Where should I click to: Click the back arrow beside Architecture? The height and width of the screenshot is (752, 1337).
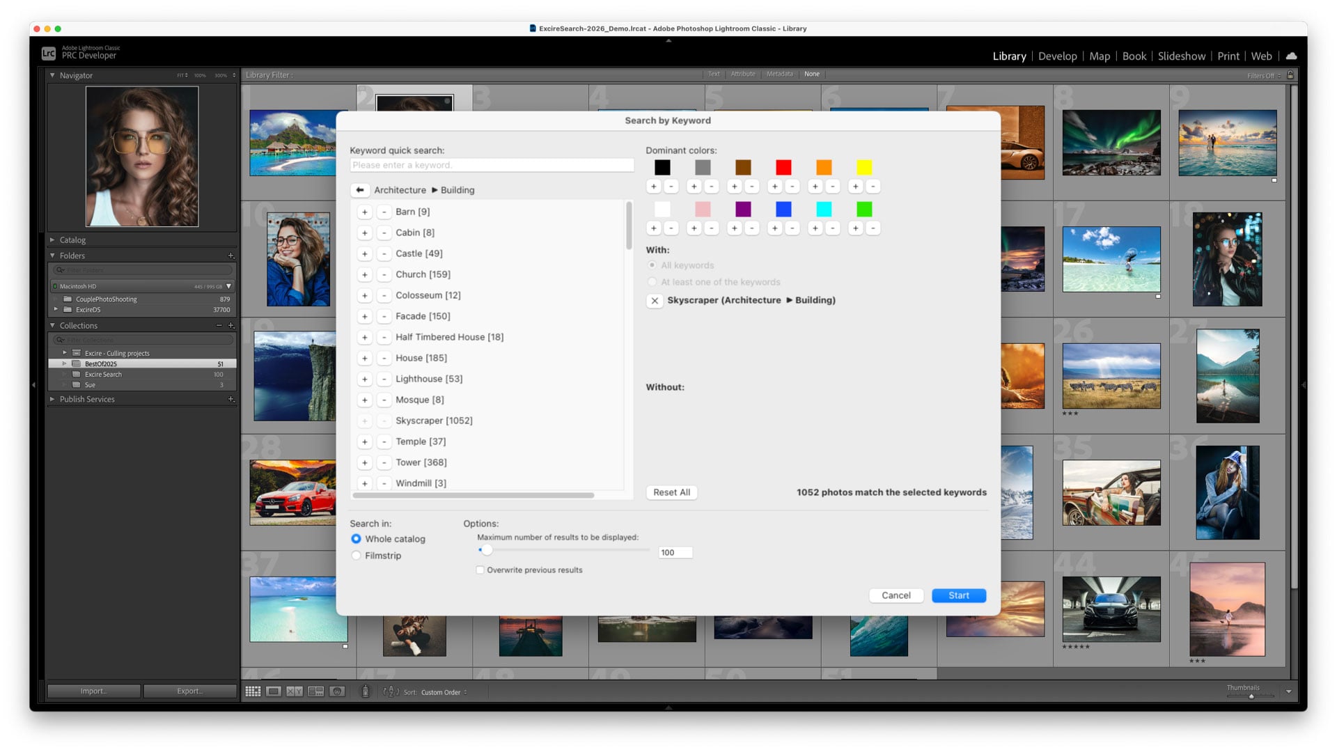(360, 190)
